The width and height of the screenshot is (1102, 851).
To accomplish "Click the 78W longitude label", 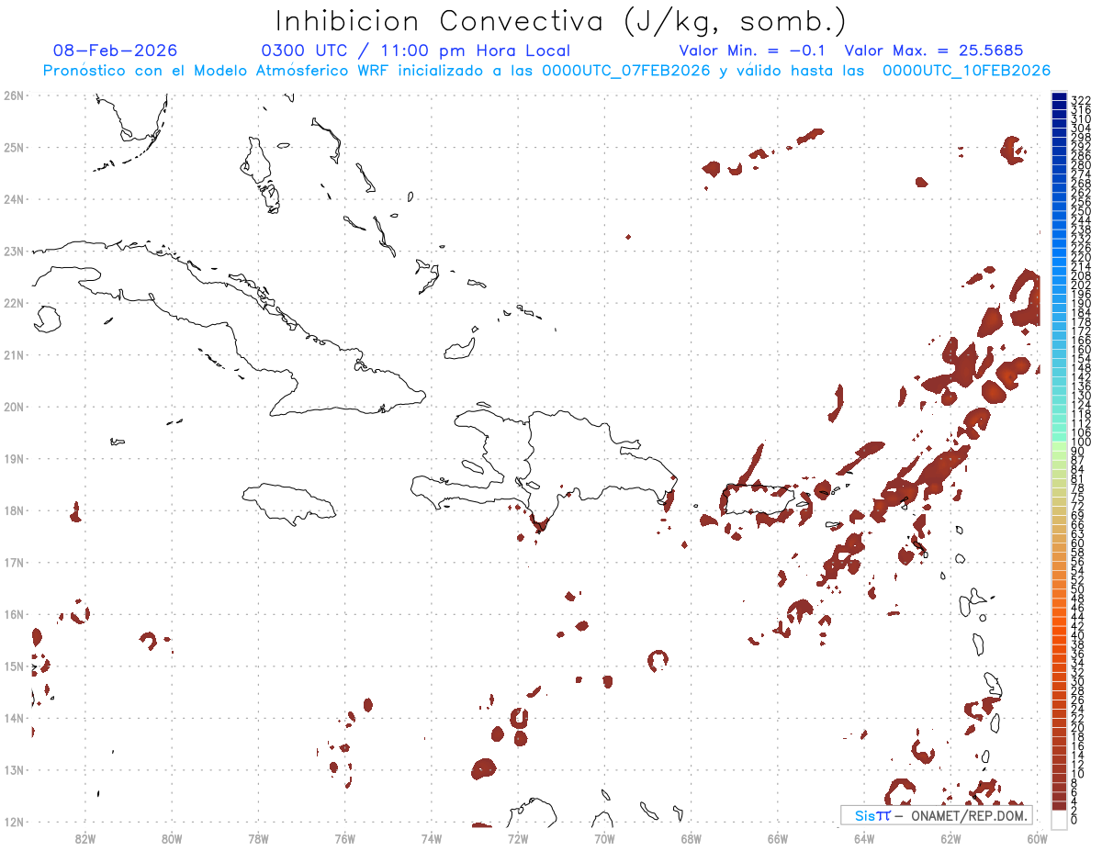I will pos(258,837).
